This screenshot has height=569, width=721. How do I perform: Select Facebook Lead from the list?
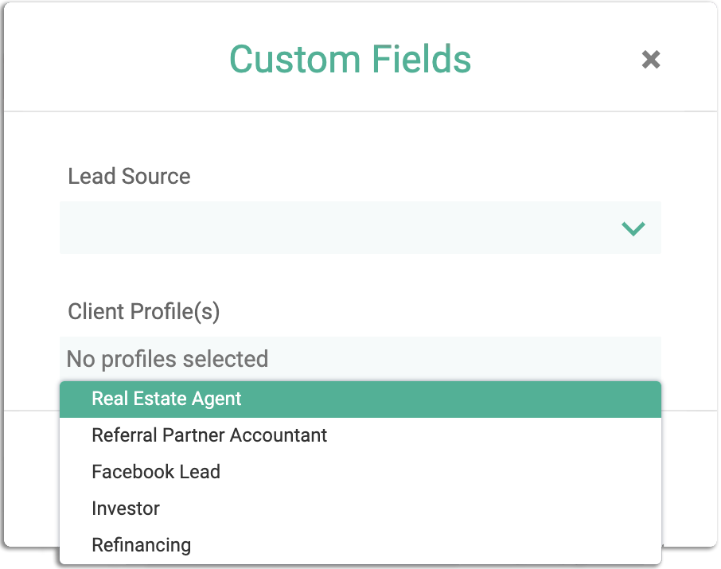click(x=360, y=472)
